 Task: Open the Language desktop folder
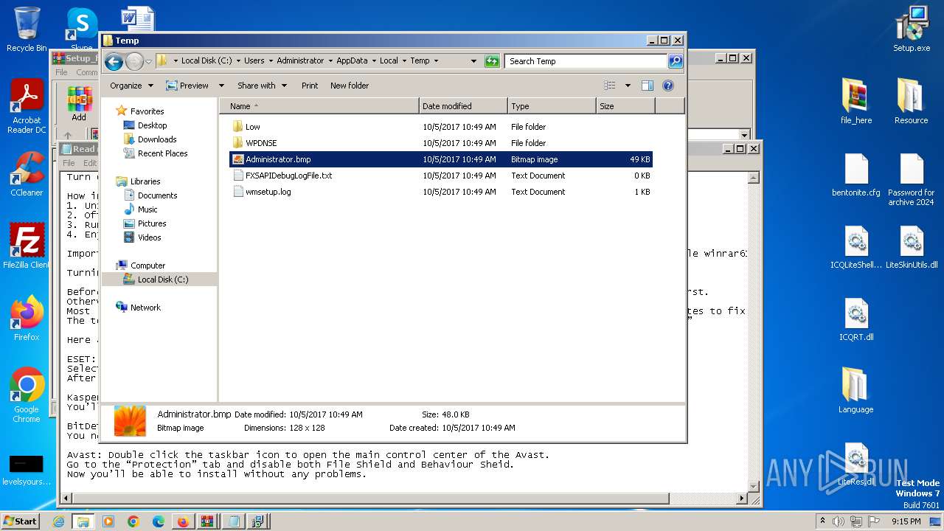pyautogui.click(x=855, y=390)
